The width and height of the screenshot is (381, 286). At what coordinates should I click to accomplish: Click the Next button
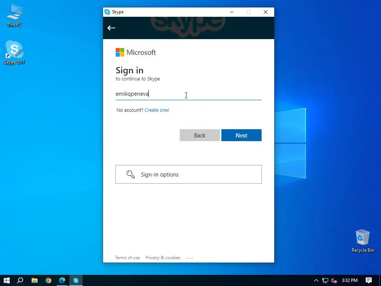241,135
